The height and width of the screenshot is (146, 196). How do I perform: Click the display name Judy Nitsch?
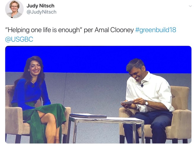[41, 6]
